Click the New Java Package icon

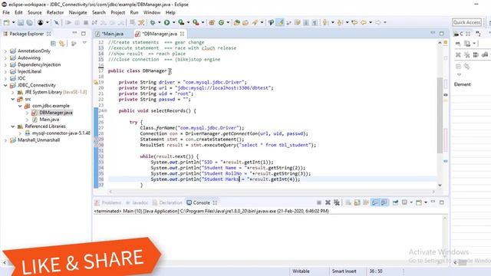pos(212,22)
